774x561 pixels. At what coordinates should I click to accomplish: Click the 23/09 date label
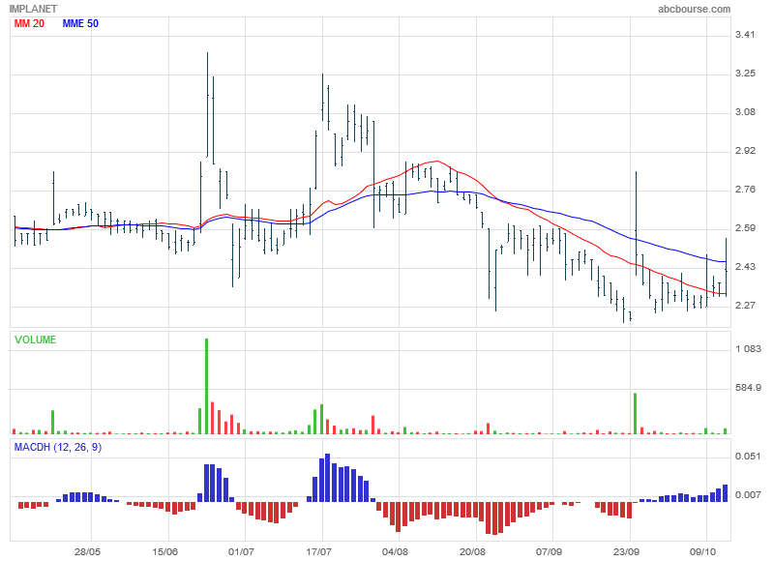(x=626, y=551)
